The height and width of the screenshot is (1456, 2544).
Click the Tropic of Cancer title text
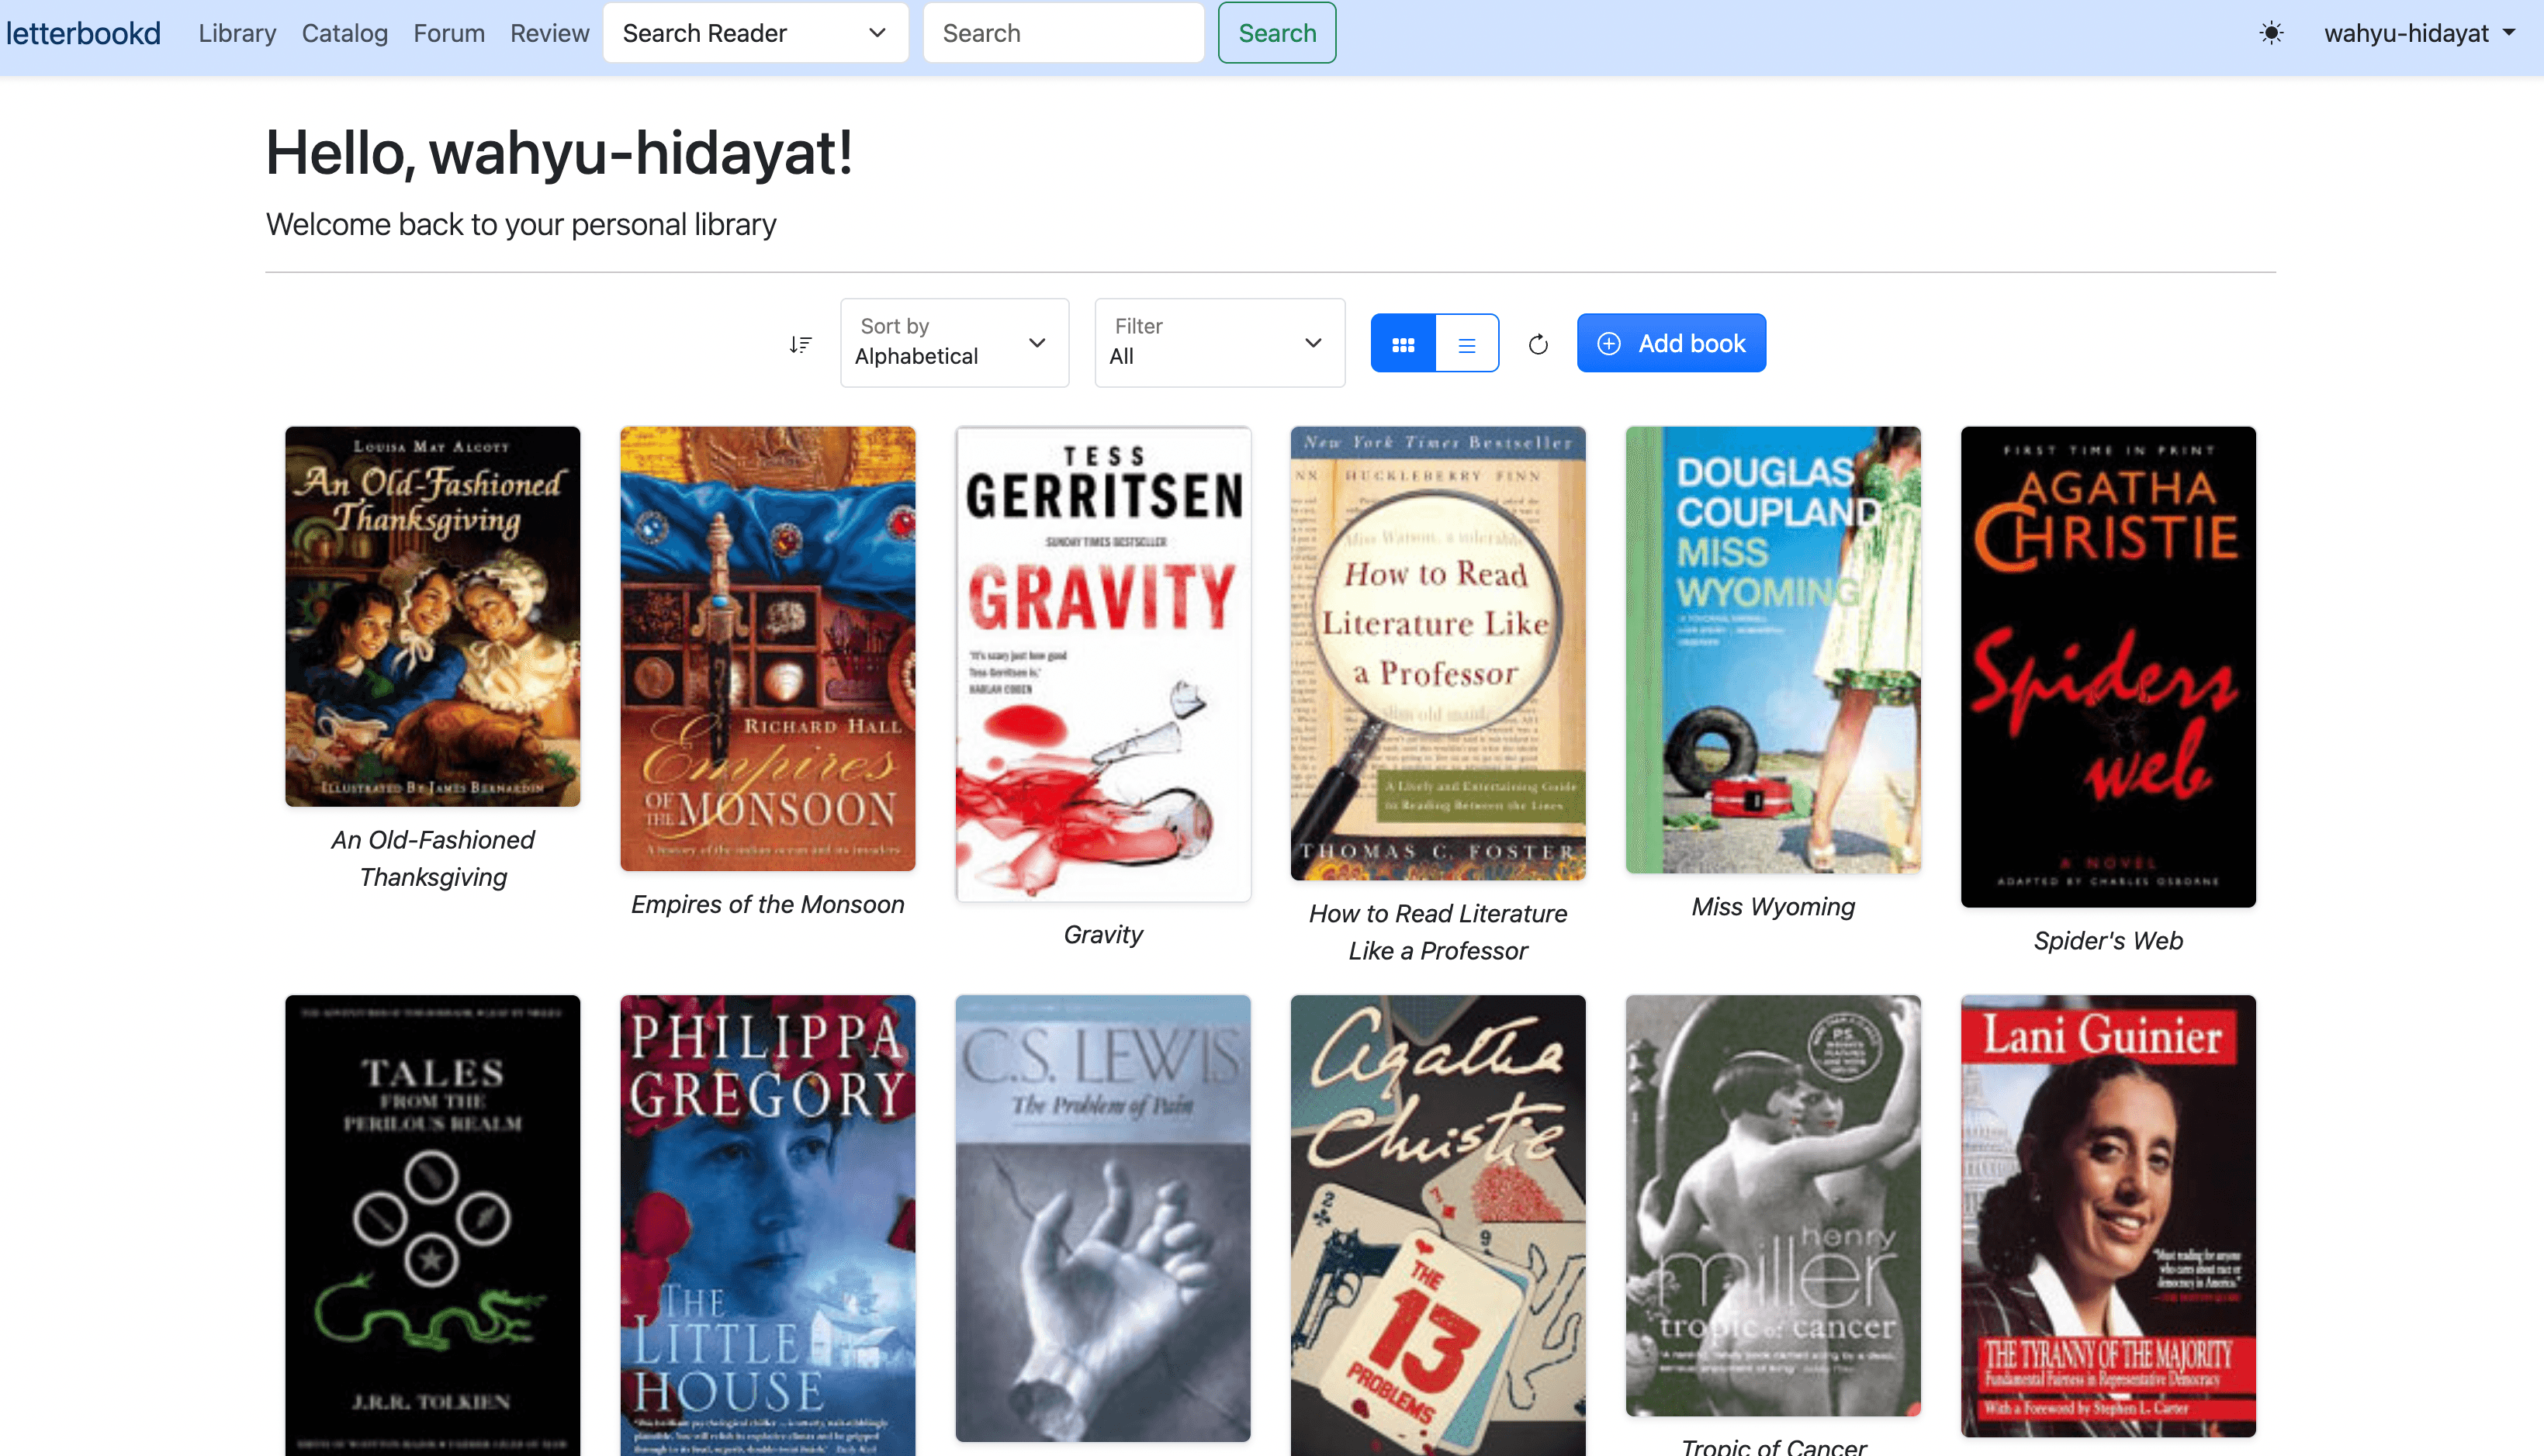point(1773,1445)
